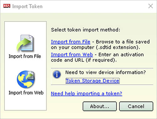Click the green arrow on the file icon
This screenshot has height=119, width=157.
tap(24, 44)
